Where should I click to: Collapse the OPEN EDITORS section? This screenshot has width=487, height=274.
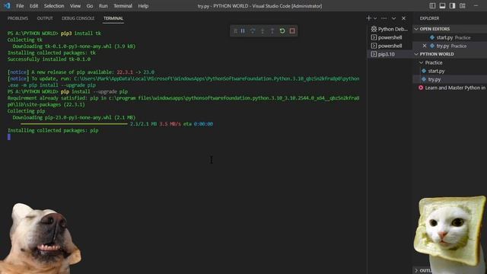[x=450, y=29]
